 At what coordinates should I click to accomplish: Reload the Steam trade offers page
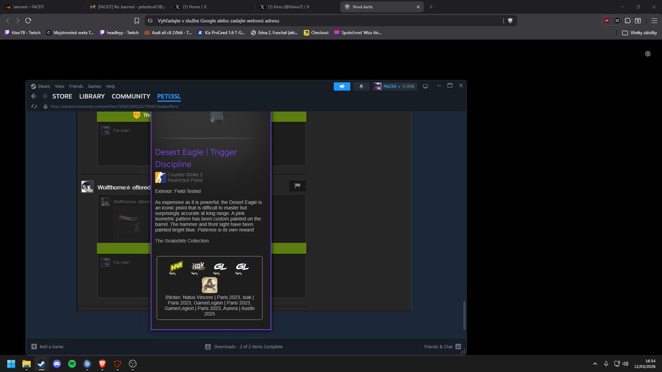click(x=34, y=106)
